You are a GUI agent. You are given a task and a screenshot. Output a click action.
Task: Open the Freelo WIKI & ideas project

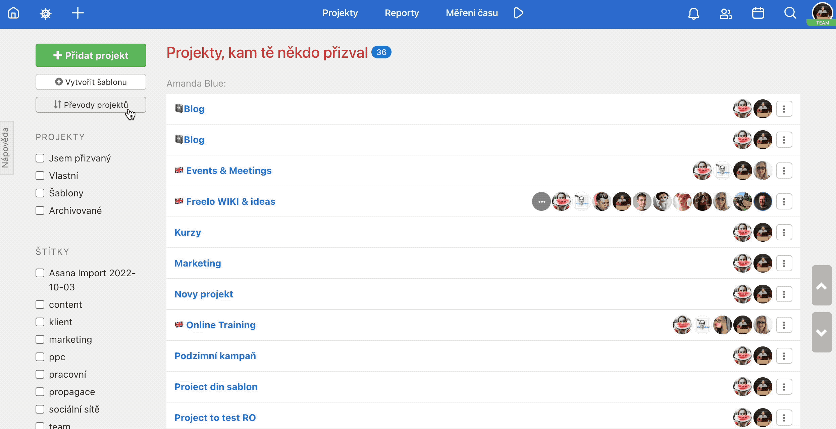[230, 201]
